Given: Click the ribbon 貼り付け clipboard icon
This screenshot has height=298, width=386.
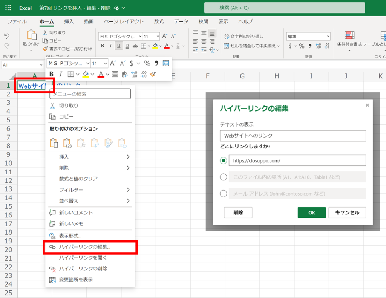Looking at the screenshot, I should (32, 35).
